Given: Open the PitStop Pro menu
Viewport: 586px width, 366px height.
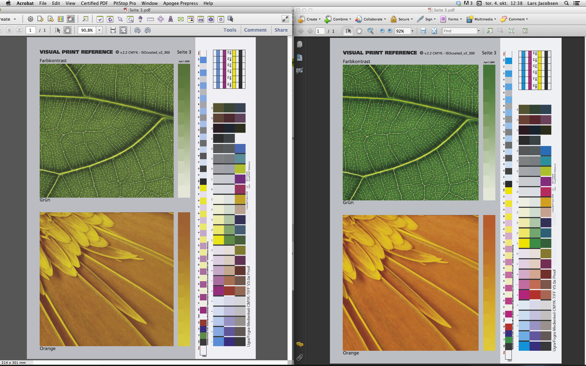Looking at the screenshot, I should point(125,3).
